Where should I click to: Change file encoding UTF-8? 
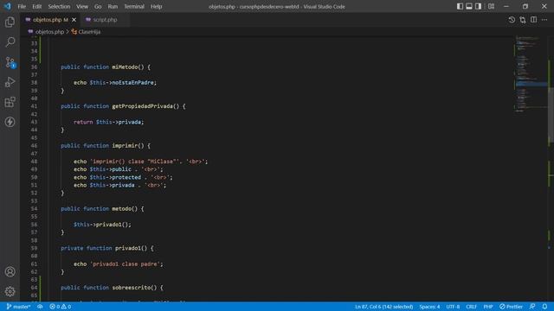click(453, 307)
